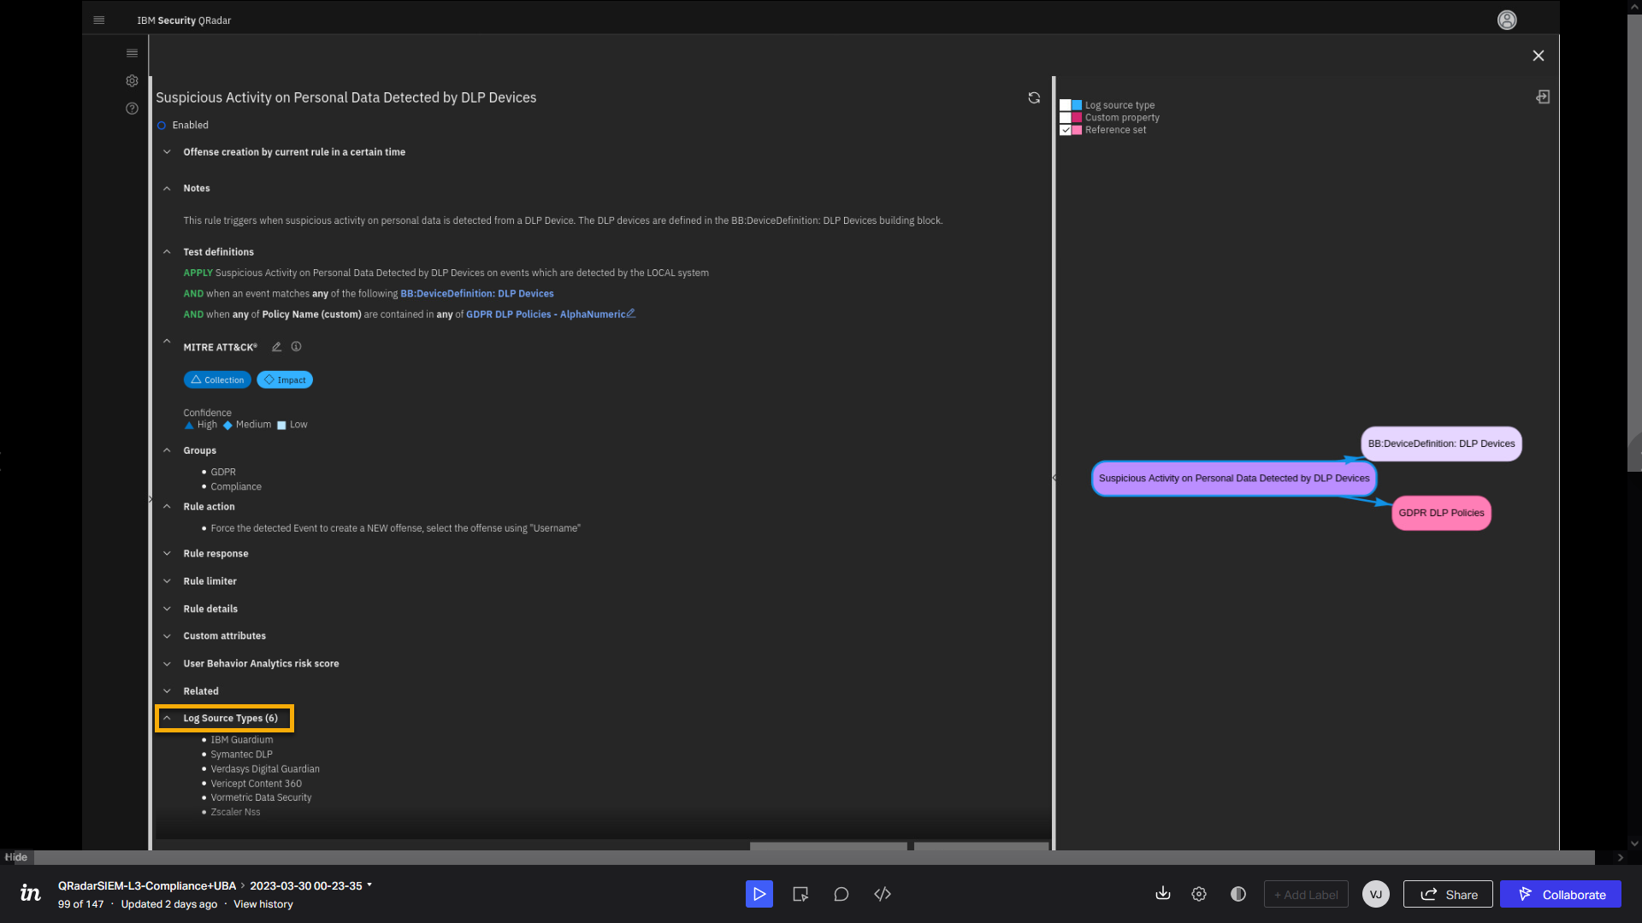
Task: Click the export graph icon
Action: [1543, 97]
